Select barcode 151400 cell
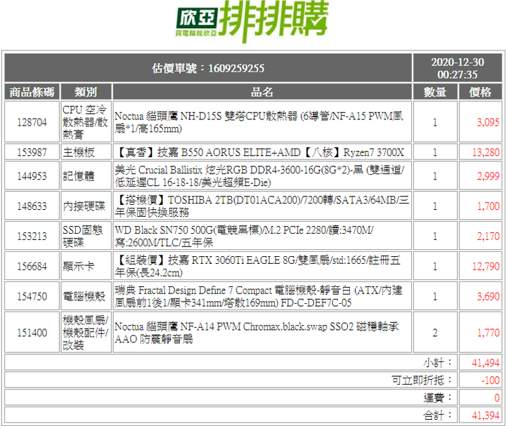Viewport: 506px width, 426px height. pos(32,332)
